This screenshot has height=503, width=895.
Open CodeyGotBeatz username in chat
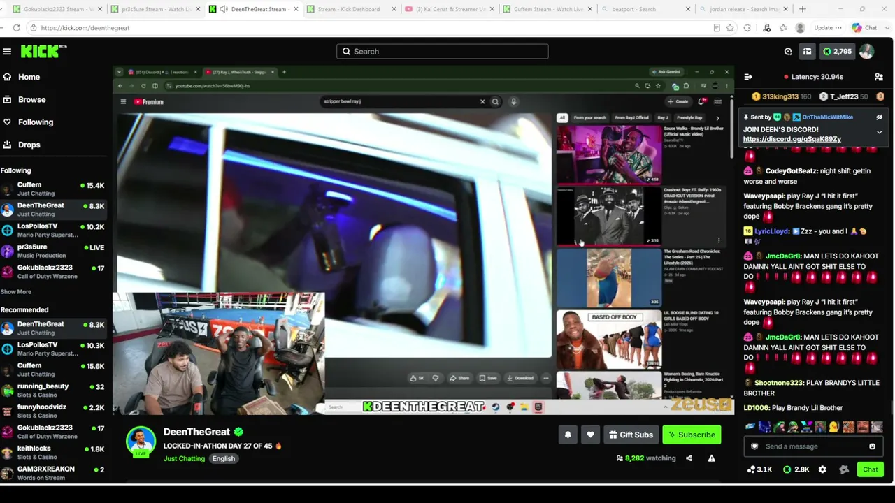point(792,171)
